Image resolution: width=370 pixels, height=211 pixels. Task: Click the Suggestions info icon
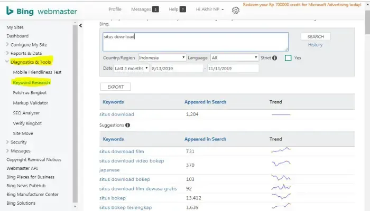click(128, 125)
